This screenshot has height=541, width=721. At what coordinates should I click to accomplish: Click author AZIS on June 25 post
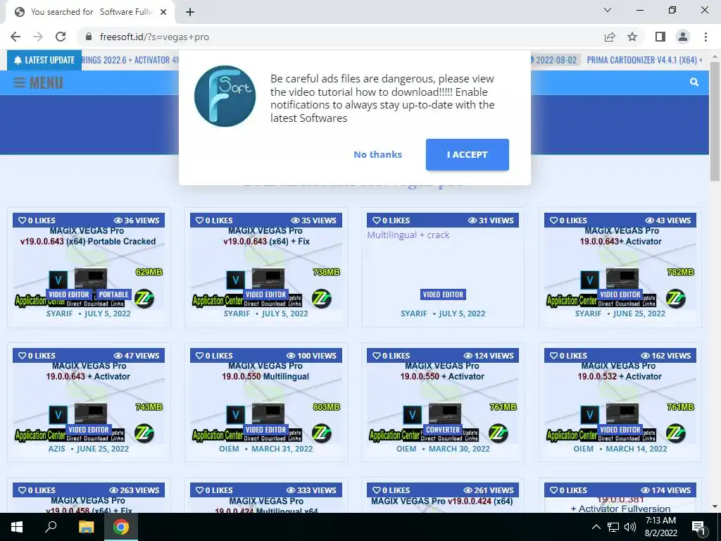pyautogui.click(x=56, y=449)
